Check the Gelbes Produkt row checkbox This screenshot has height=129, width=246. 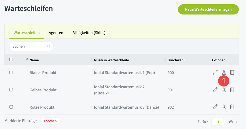(11, 90)
